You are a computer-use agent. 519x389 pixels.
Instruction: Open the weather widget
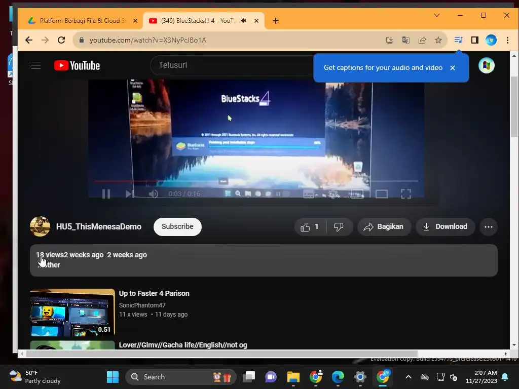click(35, 377)
